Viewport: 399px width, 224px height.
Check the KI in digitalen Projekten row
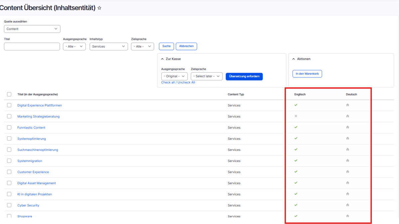[x=9, y=194]
